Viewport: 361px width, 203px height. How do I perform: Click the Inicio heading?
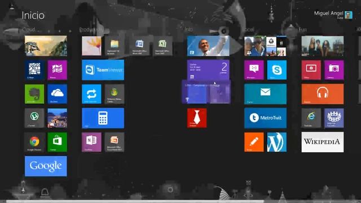point(33,15)
